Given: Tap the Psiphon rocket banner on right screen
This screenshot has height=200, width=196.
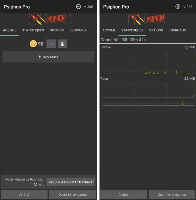Looking at the screenshot, I should tap(149, 19).
